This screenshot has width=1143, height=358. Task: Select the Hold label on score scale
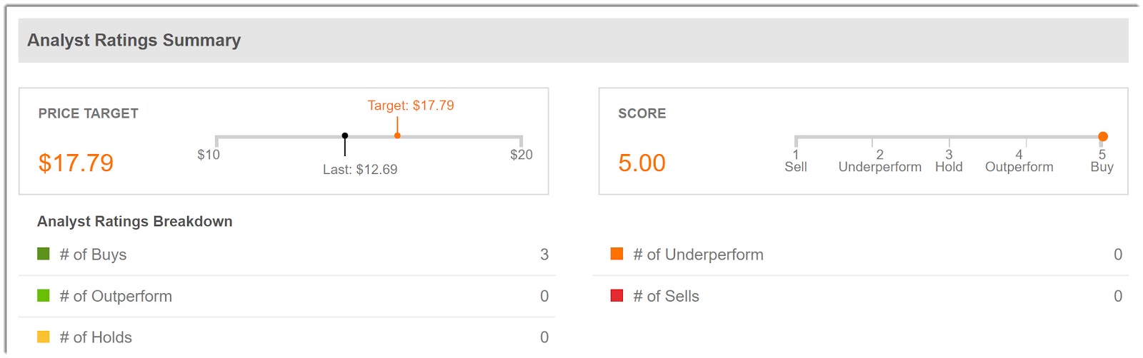click(x=949, y=167)
